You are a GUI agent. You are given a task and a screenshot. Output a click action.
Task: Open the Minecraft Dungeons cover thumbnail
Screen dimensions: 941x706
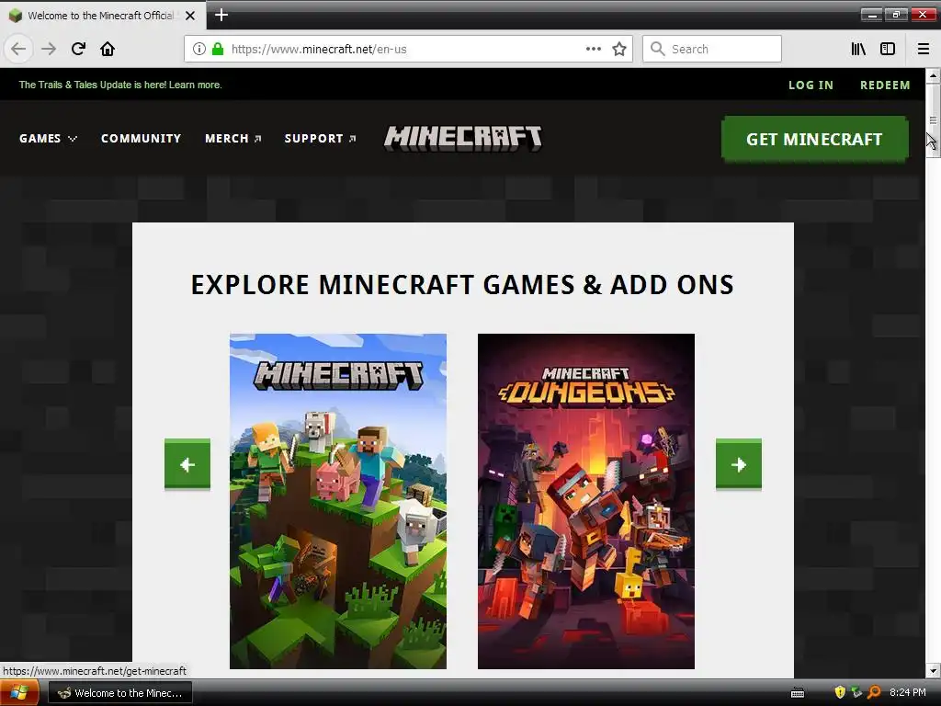(586, 501)
